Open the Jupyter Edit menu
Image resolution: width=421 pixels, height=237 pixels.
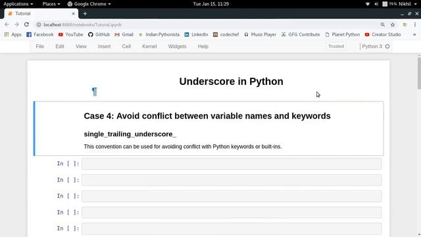tap(60, 46)
